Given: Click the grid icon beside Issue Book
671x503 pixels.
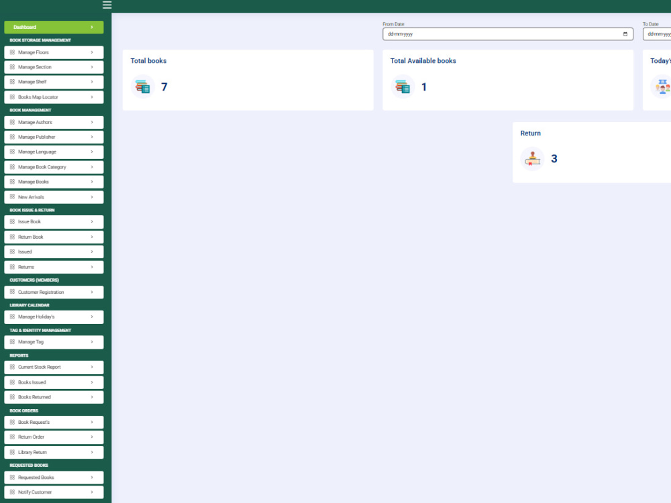Looking at the screenshot, I should click(x=12, y=221).
